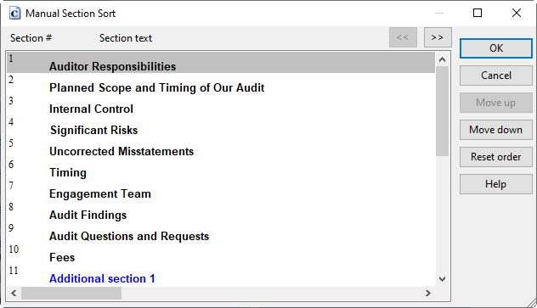
Task: Select the Engagement Team section
Action: [221, 190]
